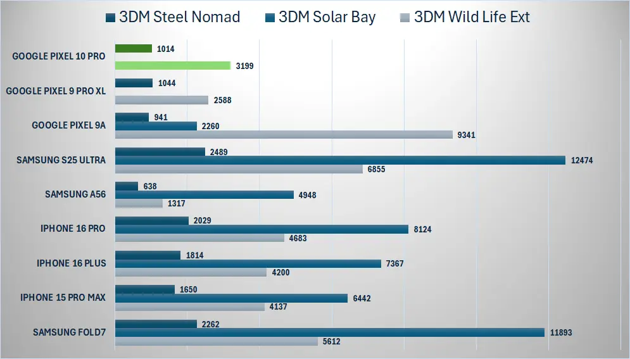The image size is (630, 359).
Task: Click the data label 2588
Action: 223,101
